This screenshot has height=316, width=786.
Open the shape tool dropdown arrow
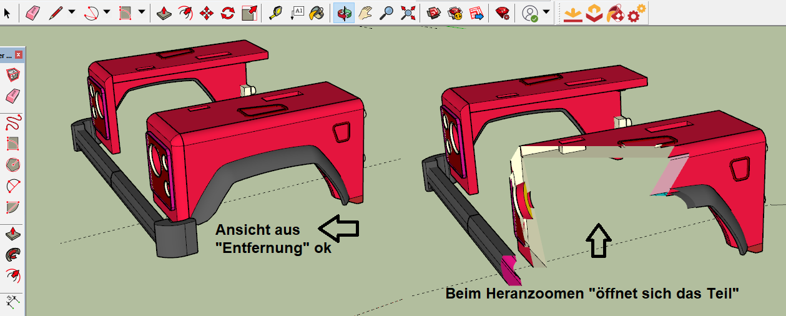142,12
